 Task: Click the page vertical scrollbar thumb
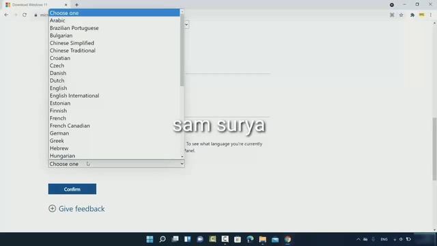pyautogui.click(x=434, y=149)
